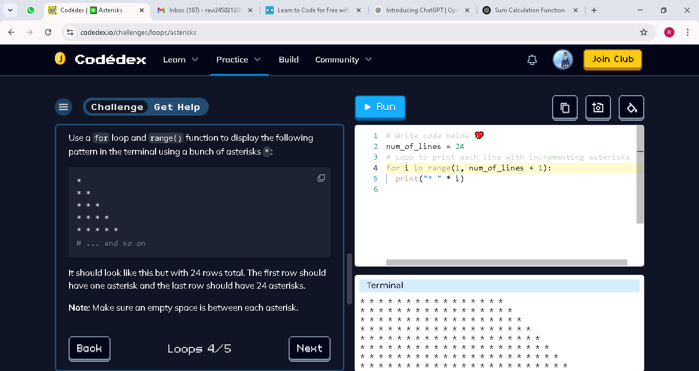Switch to the Get Help view
This screenshot has height=371, width=699.
coord(177,107)
